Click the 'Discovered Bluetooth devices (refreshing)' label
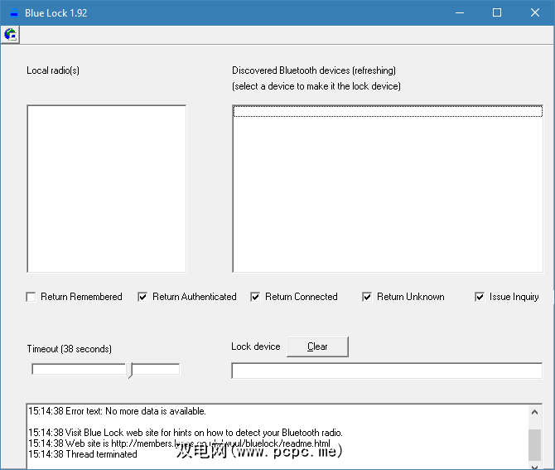The height and width of the screenshot is (470, 555). coord(314,70)
